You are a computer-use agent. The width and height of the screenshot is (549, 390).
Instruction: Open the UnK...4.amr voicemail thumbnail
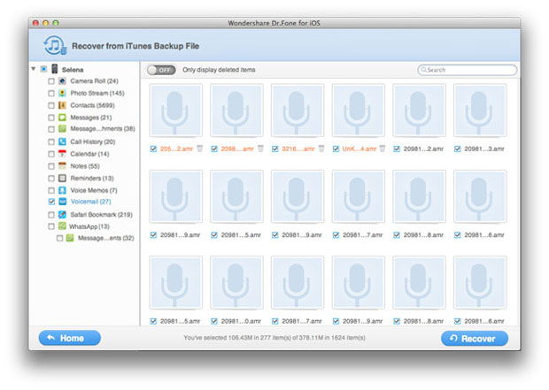click(x=359, y=111)
